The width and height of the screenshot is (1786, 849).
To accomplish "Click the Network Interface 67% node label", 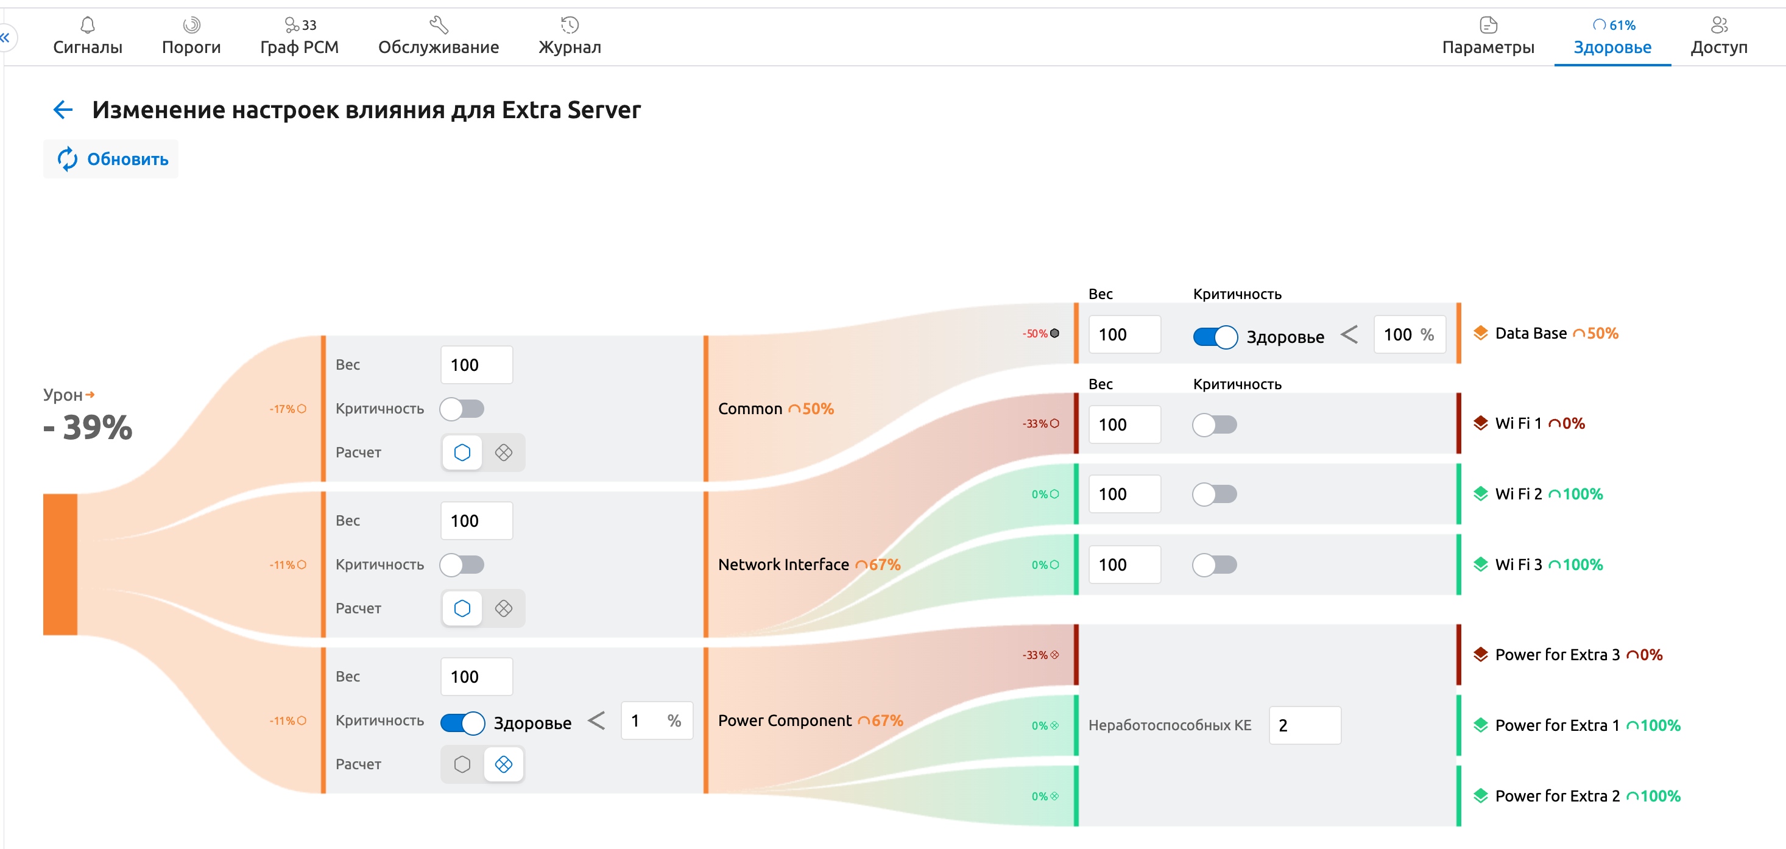I will click(x=809, y=565).
